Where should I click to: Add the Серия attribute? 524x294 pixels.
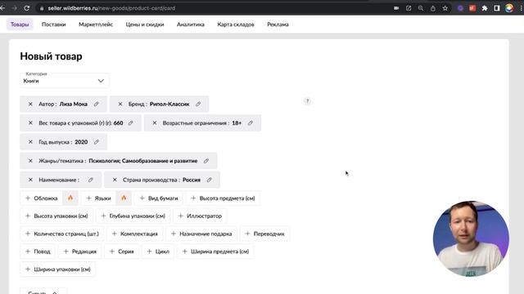[x=121, y=252]
